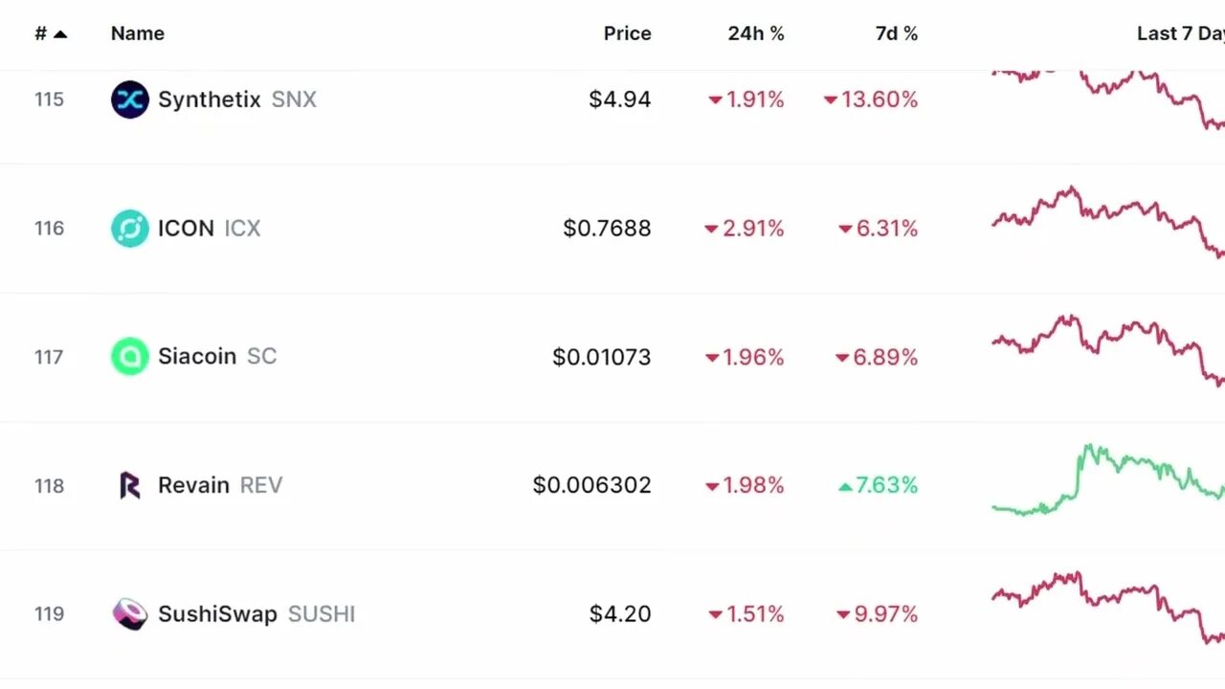Sort by 7d % column header
This screenshot has height=689, width=1225.
click(x=896, y=33)
